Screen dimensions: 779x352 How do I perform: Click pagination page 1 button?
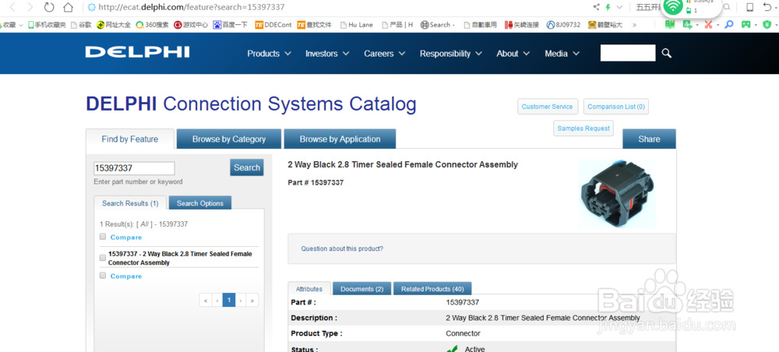click(x=229, y=301)
